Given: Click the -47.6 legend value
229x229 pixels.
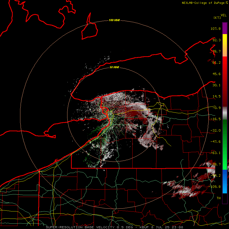Looking at the screenshot, I should coord(216,142).
